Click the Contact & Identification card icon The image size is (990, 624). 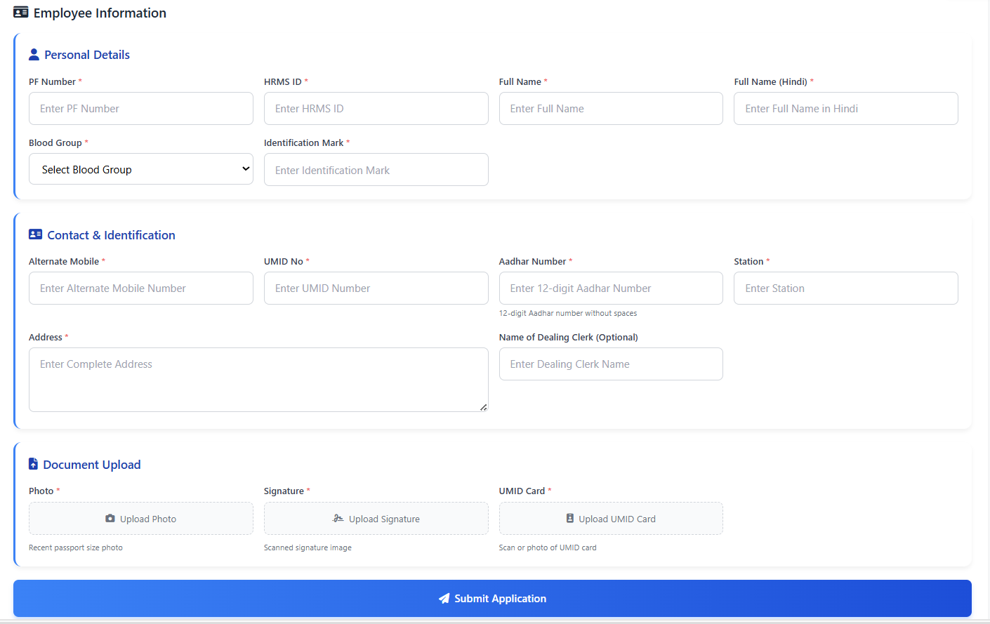pos(35,234)
